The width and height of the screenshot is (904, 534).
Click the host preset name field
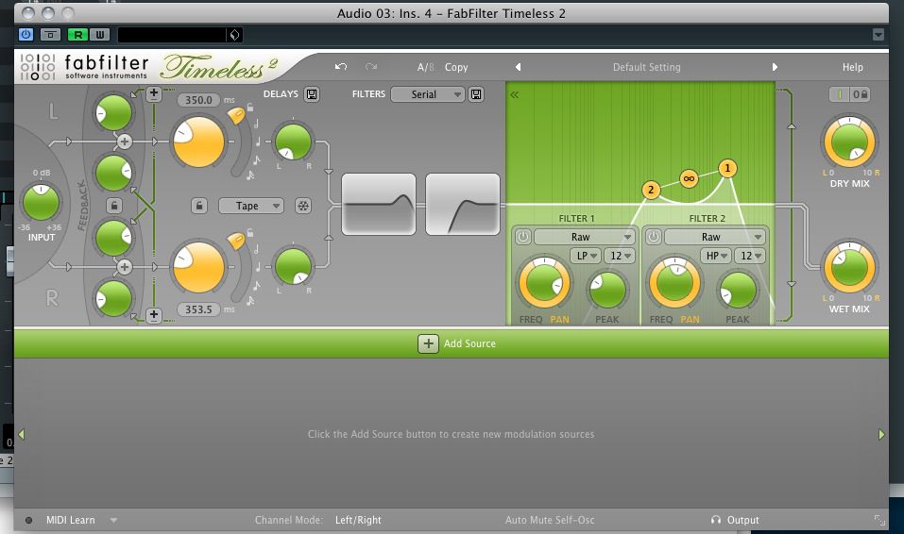[172, 35]
